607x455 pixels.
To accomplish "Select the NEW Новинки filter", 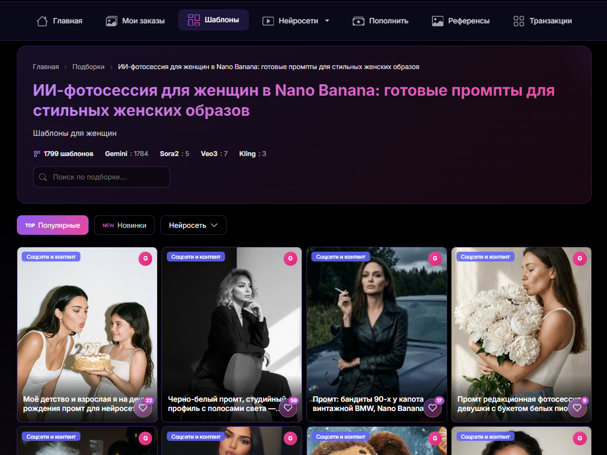I will click(124, 225).
